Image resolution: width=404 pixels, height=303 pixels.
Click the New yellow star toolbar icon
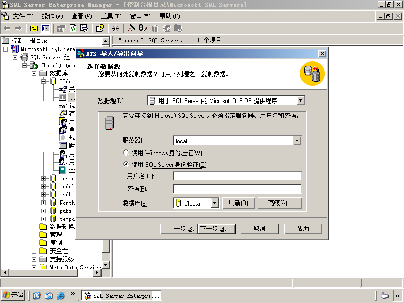(x=115, y=28)
